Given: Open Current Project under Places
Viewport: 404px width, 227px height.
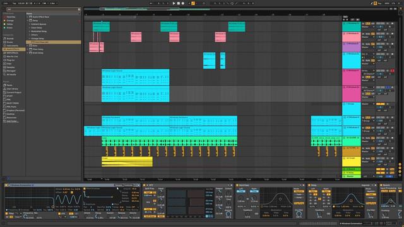Looking at the screenshot, I should (x=14, y=93).
